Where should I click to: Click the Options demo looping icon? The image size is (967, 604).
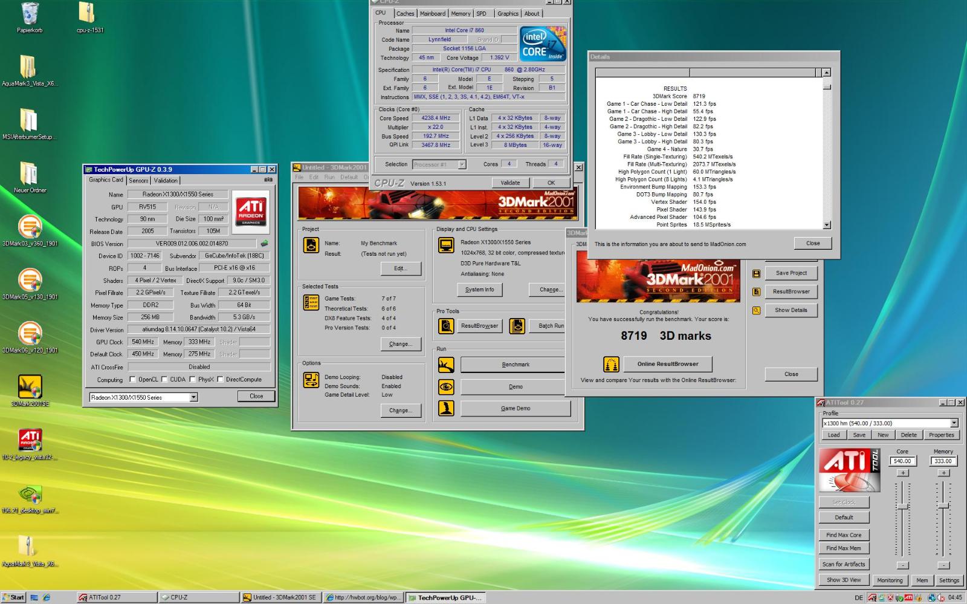click(311, 380)
